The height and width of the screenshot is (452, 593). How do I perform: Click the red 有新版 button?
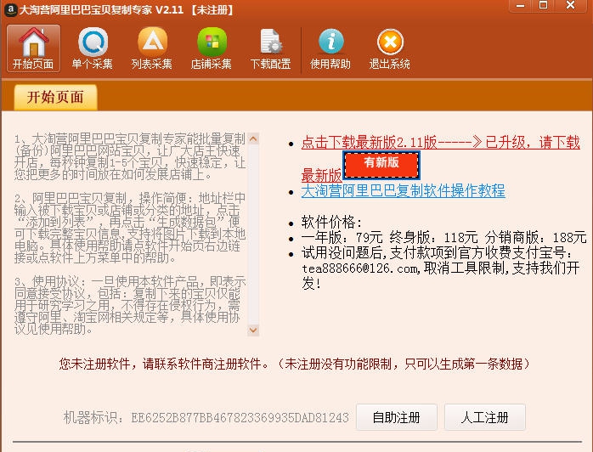coord(381,164)
